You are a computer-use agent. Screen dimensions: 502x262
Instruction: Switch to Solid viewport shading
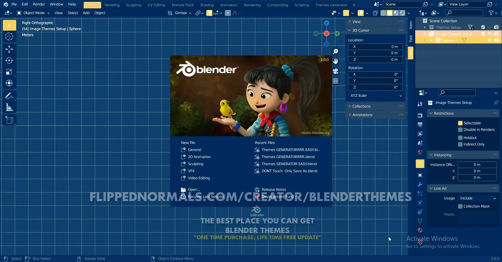[390, 13]
